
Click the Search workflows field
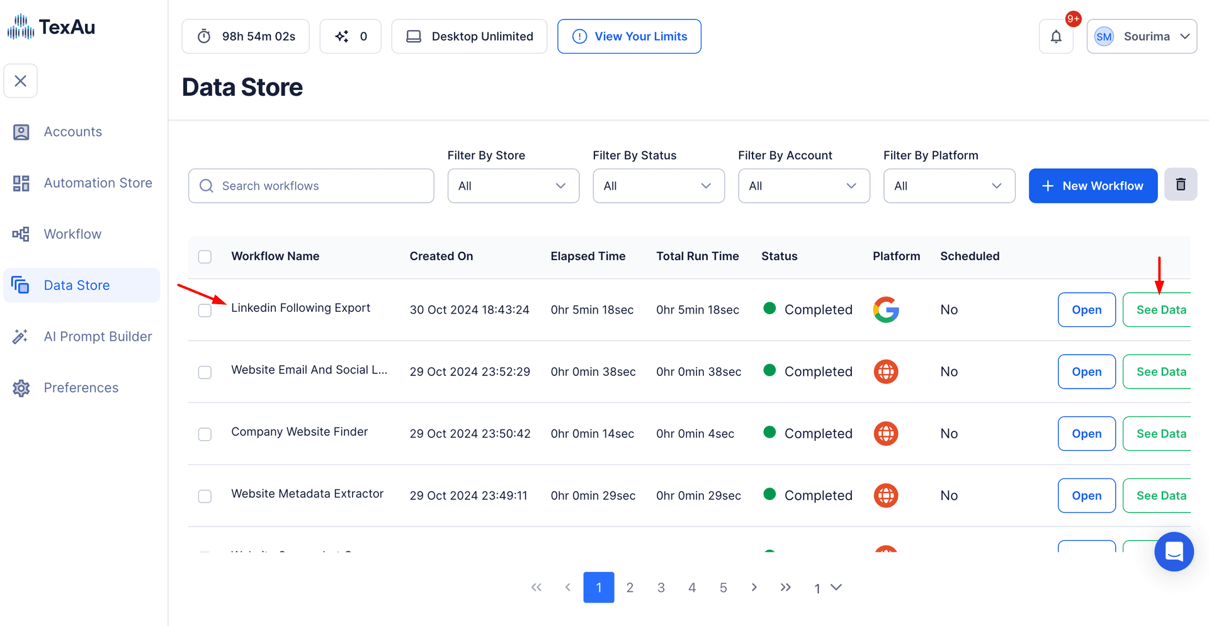pyautogui.click(x=311, y=186)
